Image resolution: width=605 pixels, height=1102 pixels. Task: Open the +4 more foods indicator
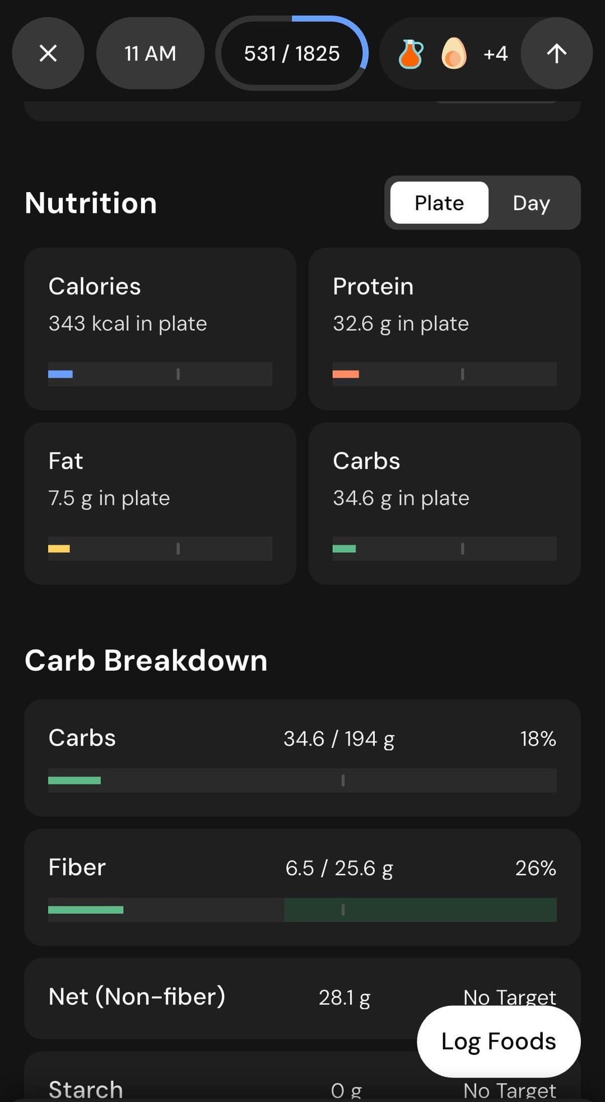point(495,54)
